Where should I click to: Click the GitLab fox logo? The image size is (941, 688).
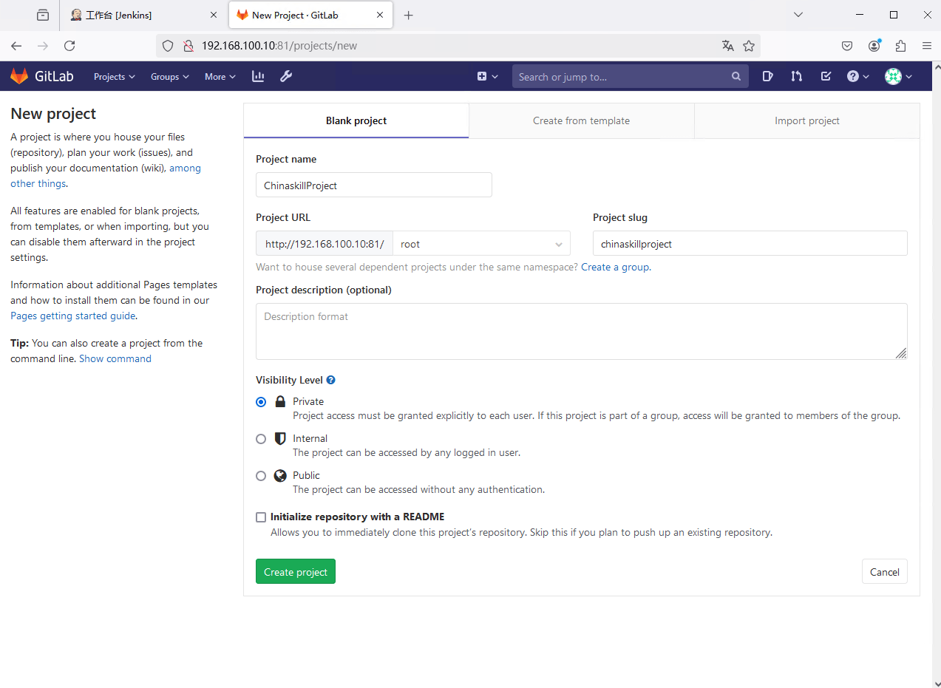[19, 76]
